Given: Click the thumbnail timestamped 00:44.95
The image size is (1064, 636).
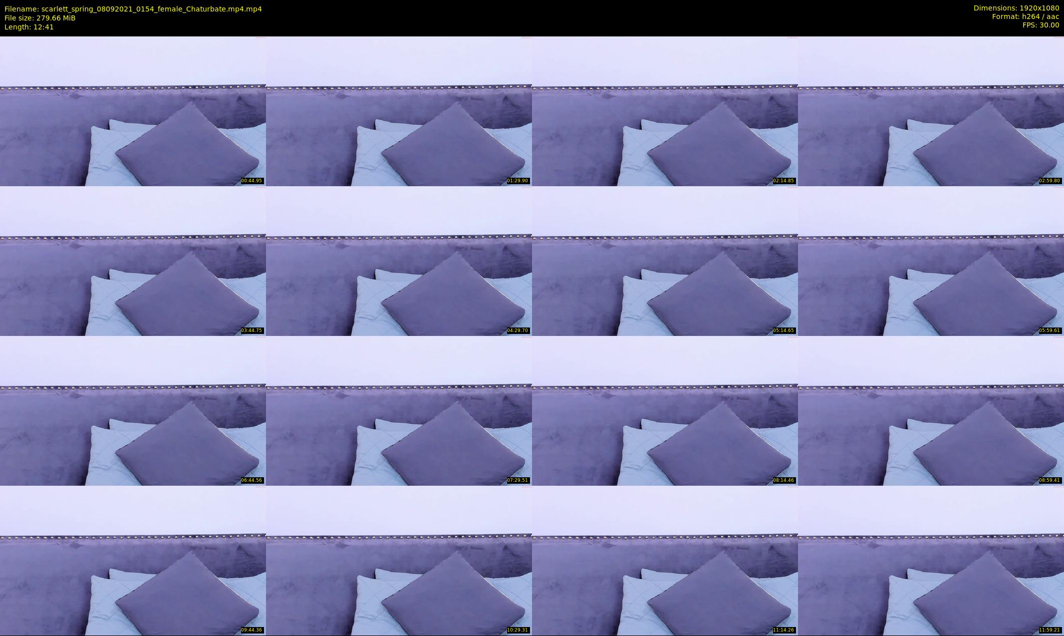Looking at the screenshot, I should point(133,111).
